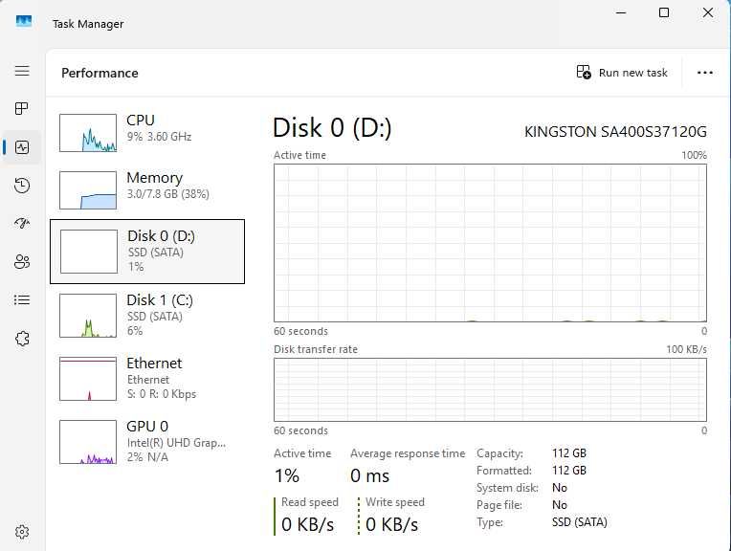Open the hamburger navigation menu
The image size is (731, 551).
[22, 71]
